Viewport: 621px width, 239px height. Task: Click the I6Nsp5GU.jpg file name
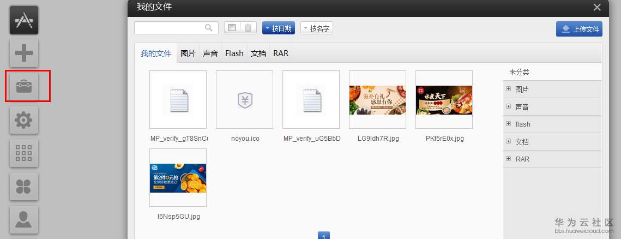(179, 217)
